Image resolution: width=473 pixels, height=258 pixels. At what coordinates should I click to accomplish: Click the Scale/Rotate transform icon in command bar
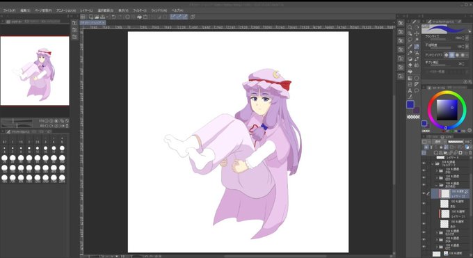click(x=145, y=17)
